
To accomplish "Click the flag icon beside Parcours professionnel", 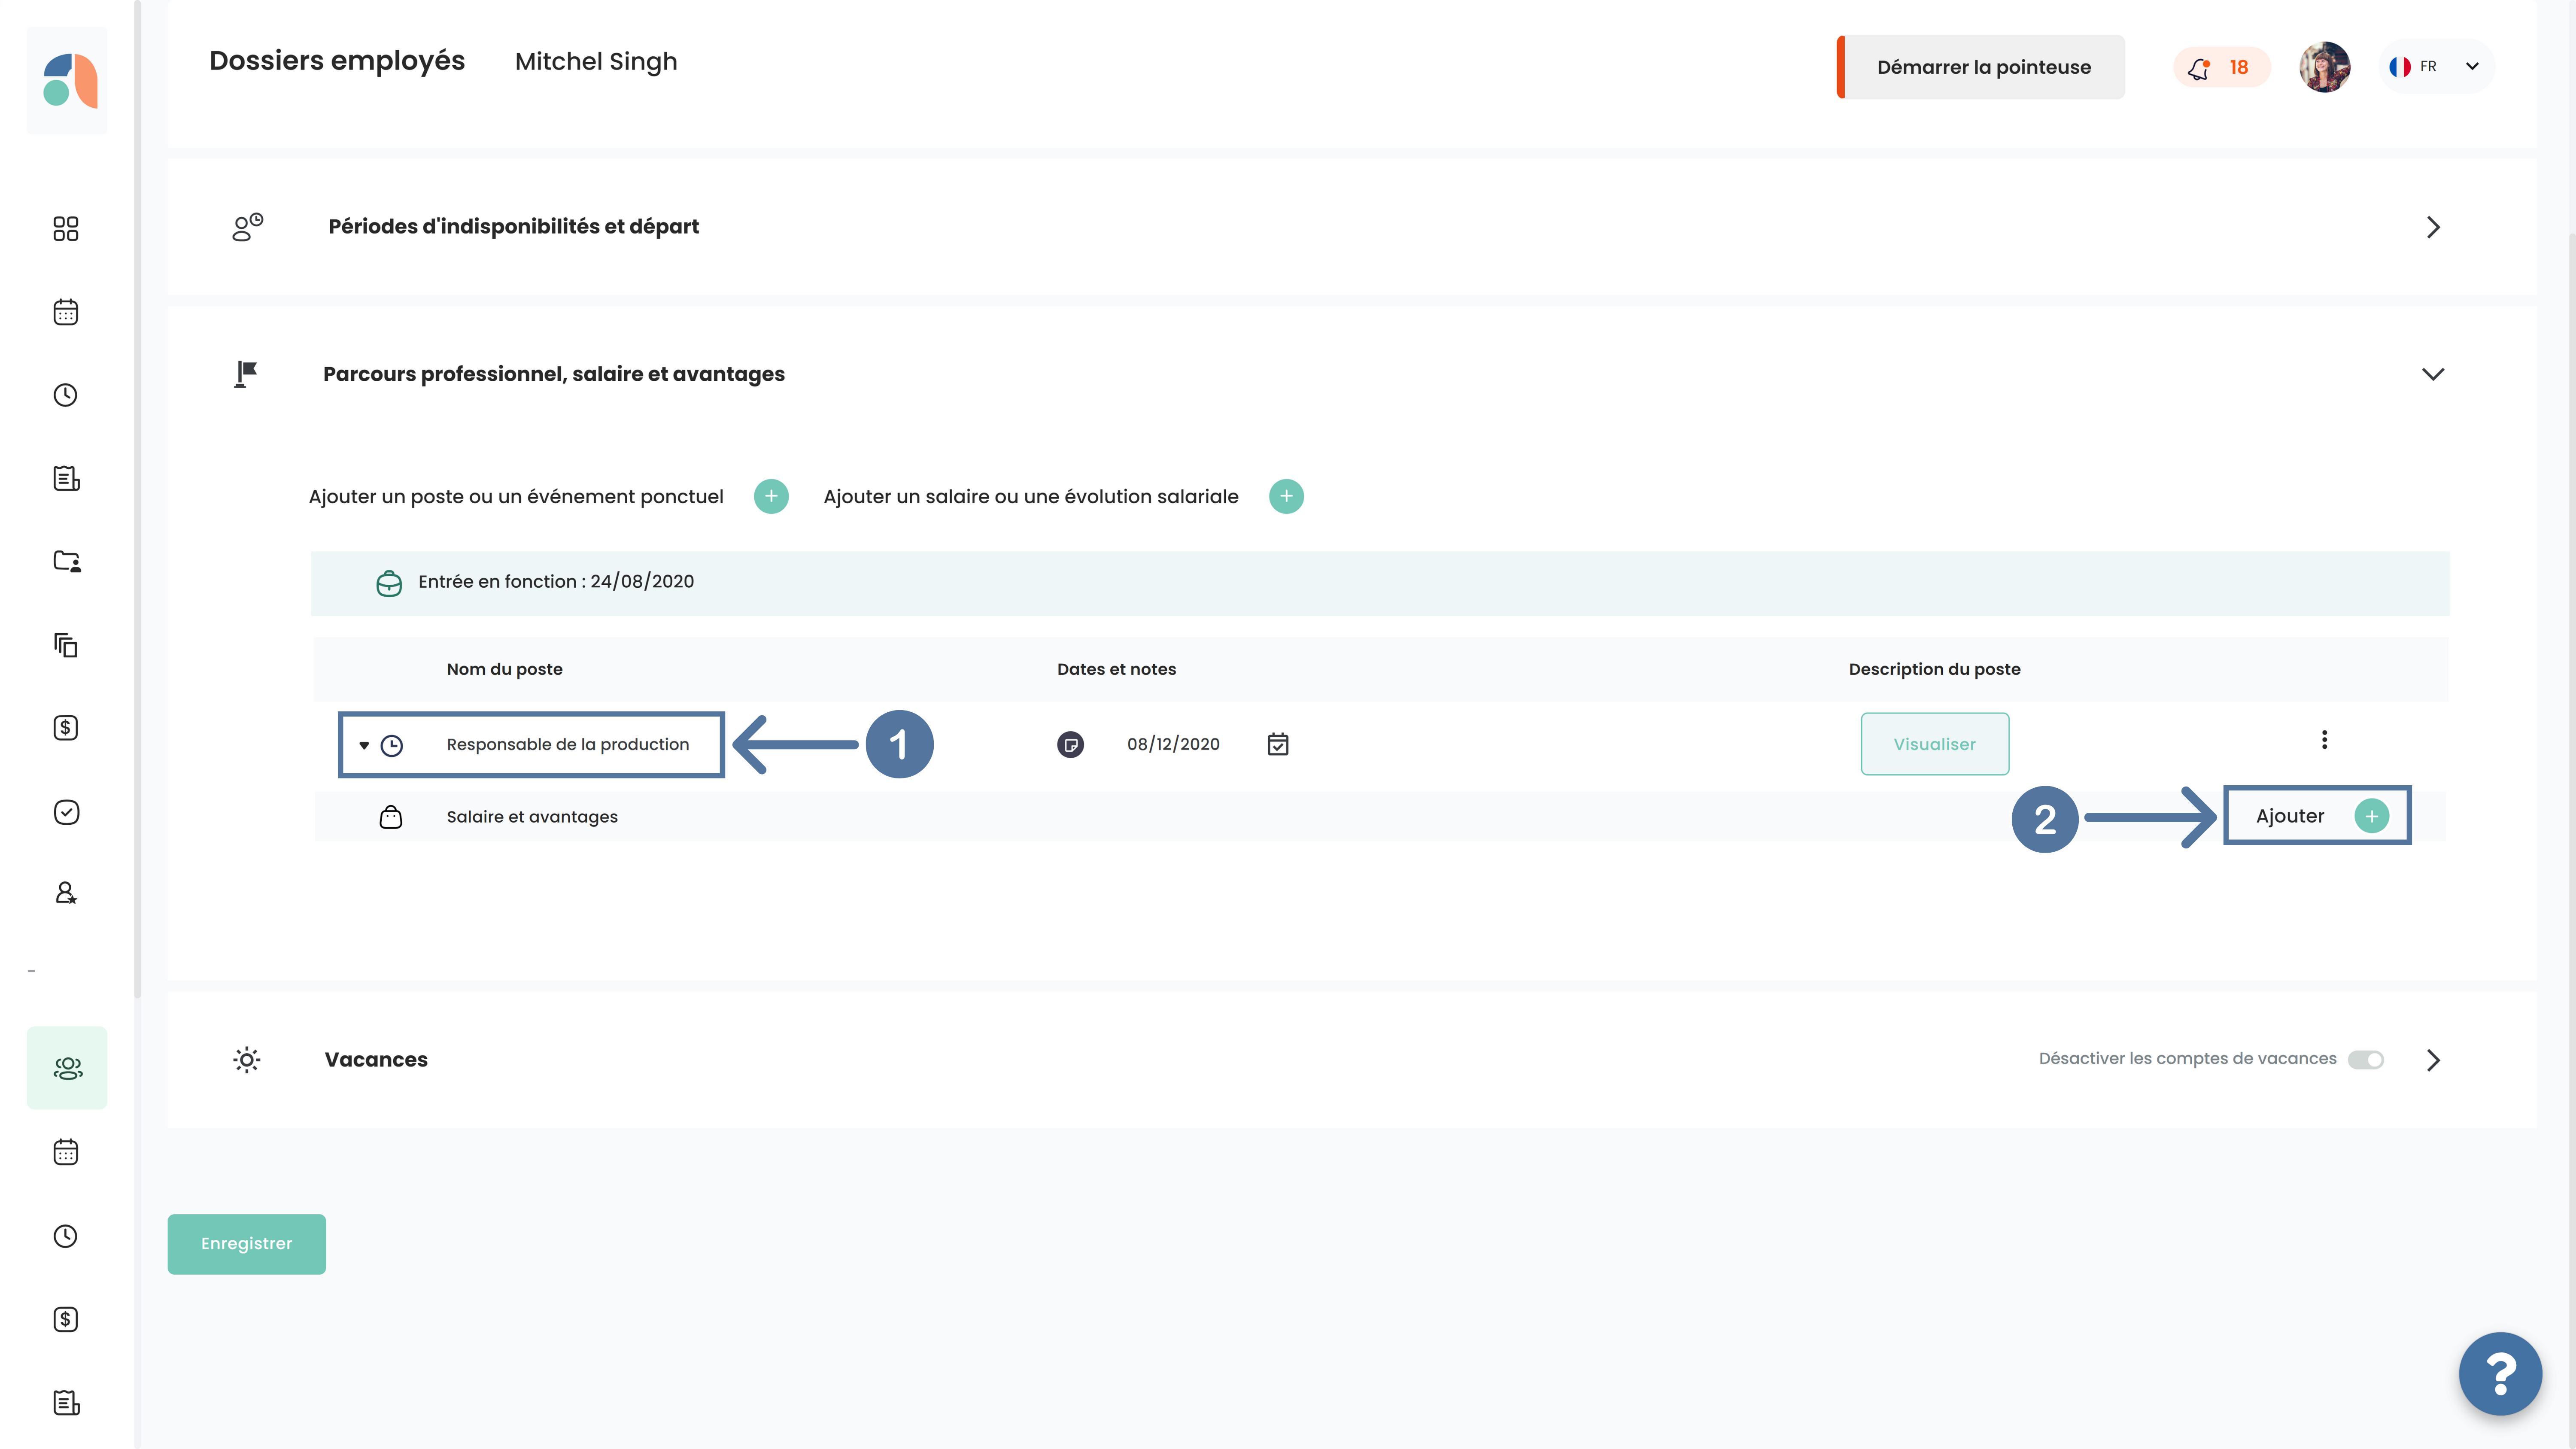I will tap(245, 374).
